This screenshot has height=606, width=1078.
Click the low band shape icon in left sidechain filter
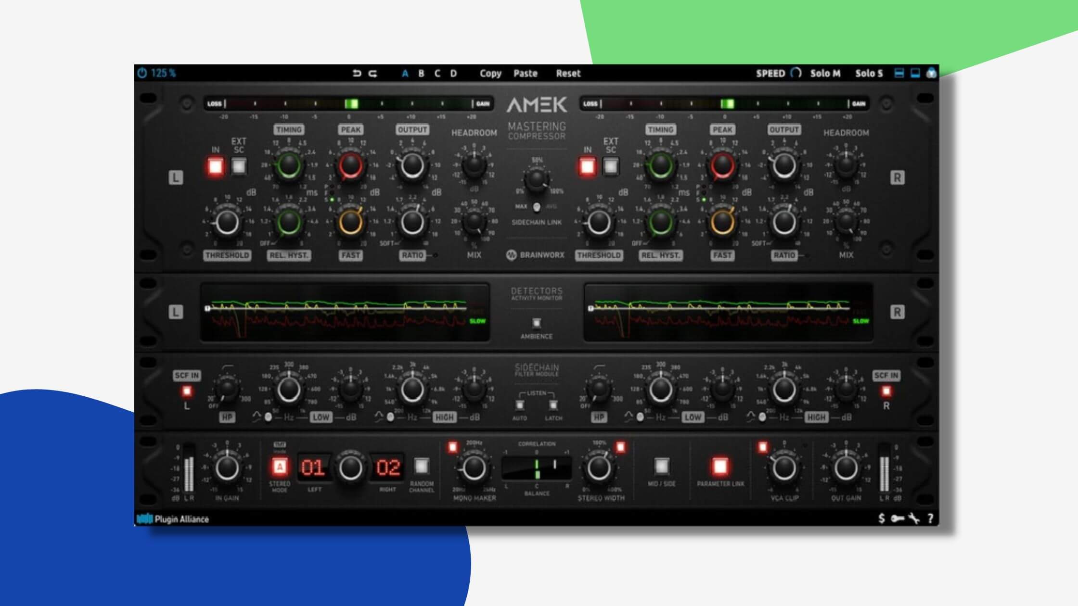pyautogui.click(x=257, y=417)
